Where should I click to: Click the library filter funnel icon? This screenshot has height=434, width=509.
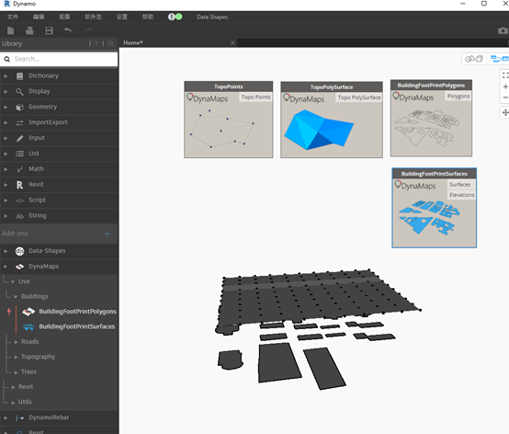click(96, 43)
